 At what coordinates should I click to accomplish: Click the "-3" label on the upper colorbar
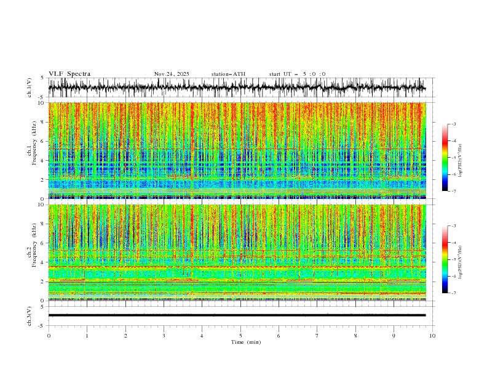pyautogui.click(x=454, y=124)
